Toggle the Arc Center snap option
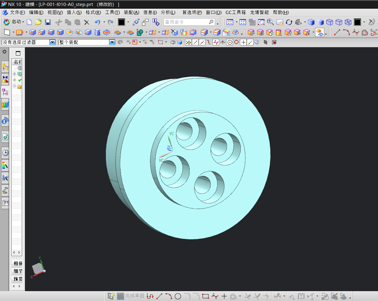Screen dimensions: 378x301 230,42
